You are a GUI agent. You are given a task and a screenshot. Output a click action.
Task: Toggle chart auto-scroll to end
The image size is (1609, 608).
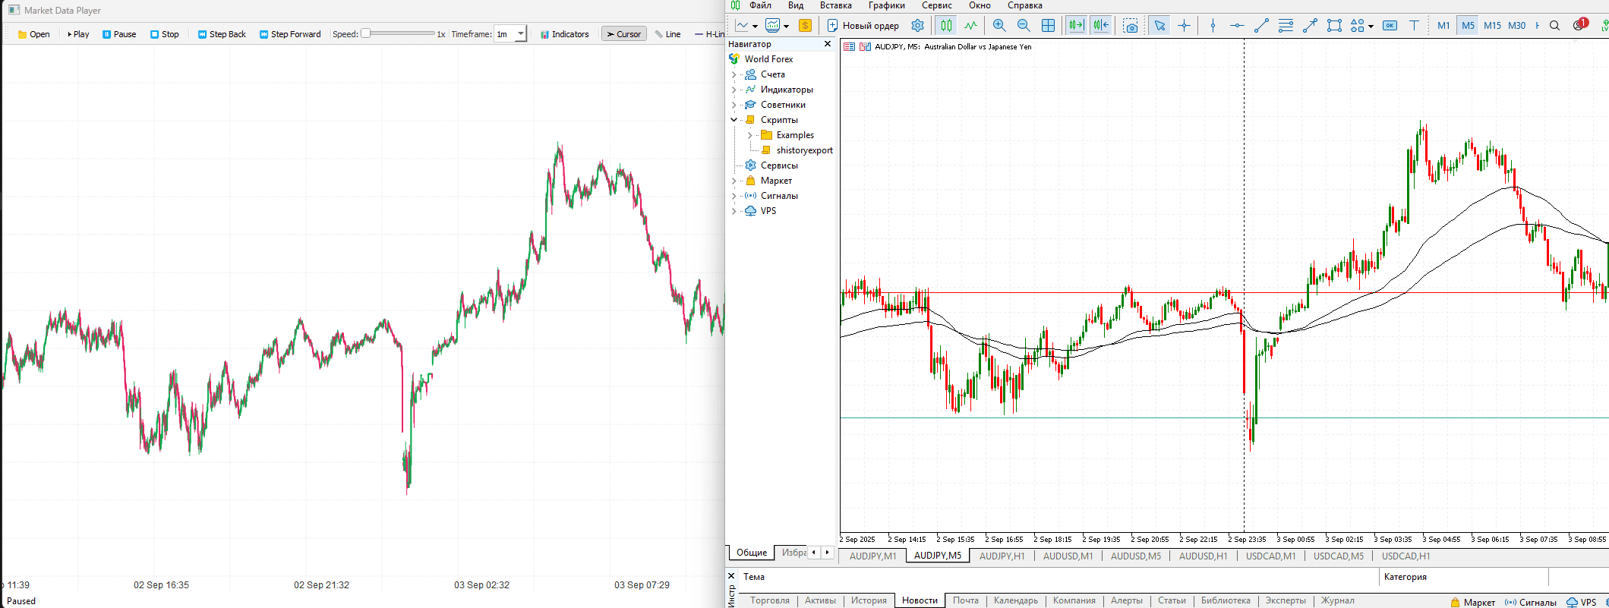coord(1076,26)
